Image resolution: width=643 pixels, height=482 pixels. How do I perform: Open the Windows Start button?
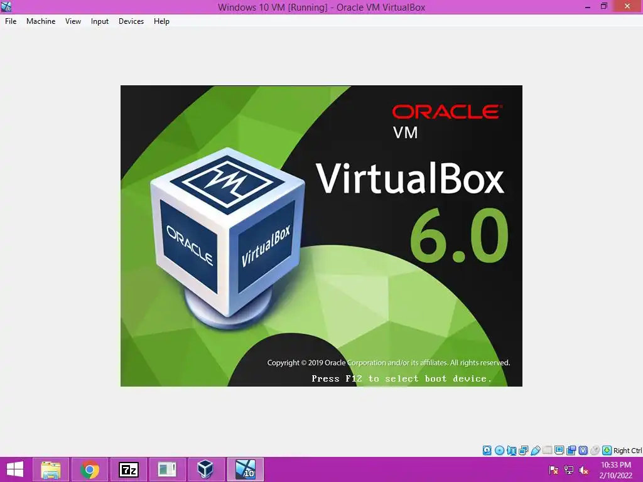[15, 469]
